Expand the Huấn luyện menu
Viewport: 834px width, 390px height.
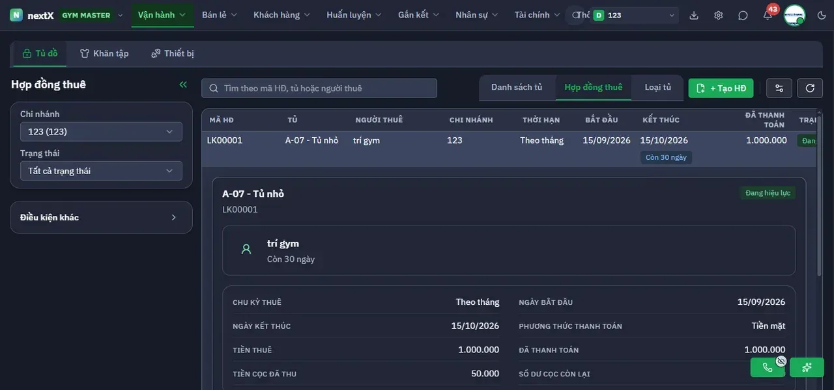point(354,15)
